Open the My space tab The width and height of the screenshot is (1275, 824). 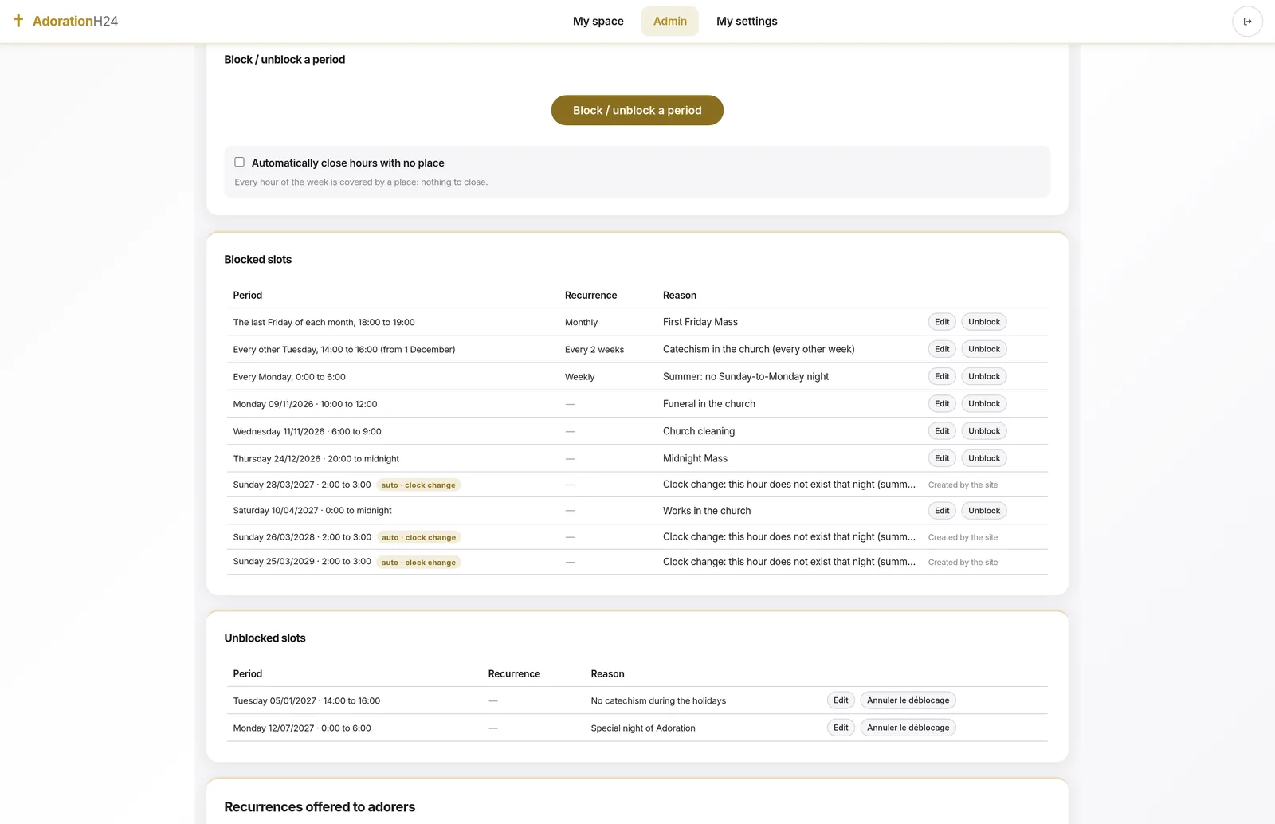[598, 22]
